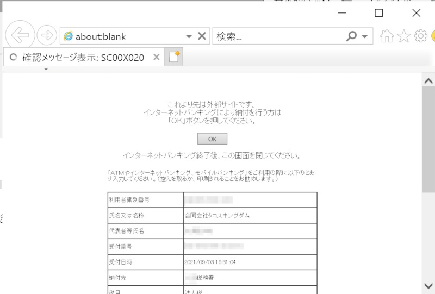Image resolution: width=435 pixels, height=294 pixels.
Task: Open the Tools gear icon
Action: coord(420,36)
